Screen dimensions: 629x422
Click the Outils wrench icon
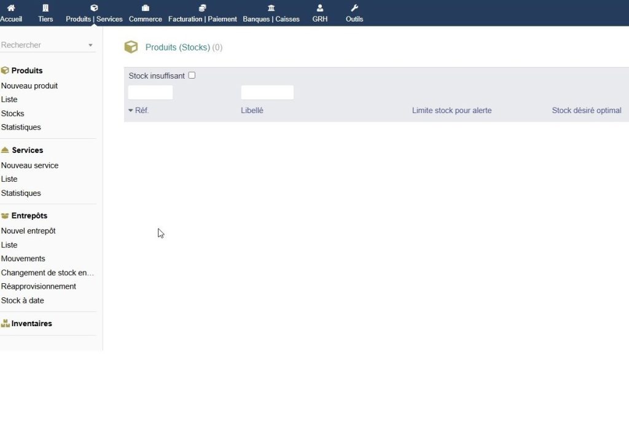pos(354,8)
